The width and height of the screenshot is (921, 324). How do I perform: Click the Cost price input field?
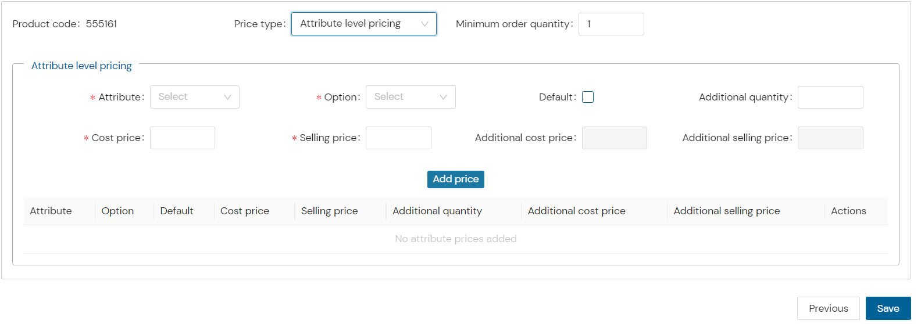point(183,138)
